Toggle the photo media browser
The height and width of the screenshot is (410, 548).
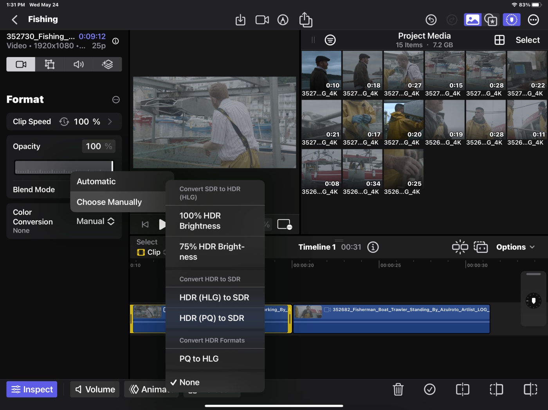tap(472, 20)
